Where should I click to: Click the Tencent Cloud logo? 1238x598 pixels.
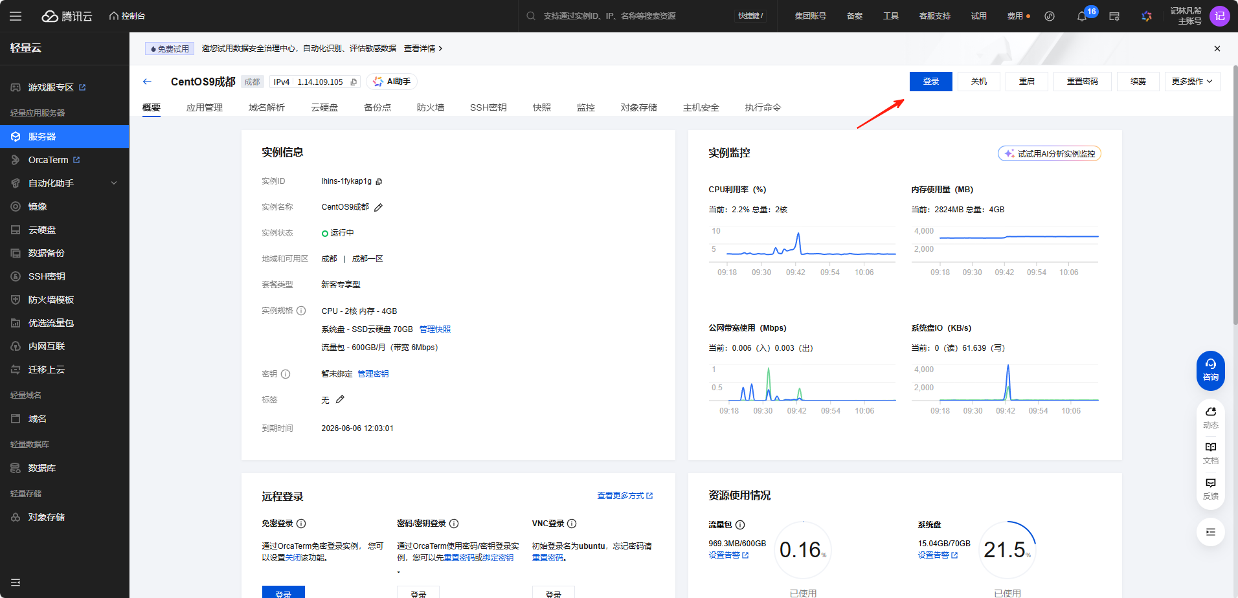point(67,16)
